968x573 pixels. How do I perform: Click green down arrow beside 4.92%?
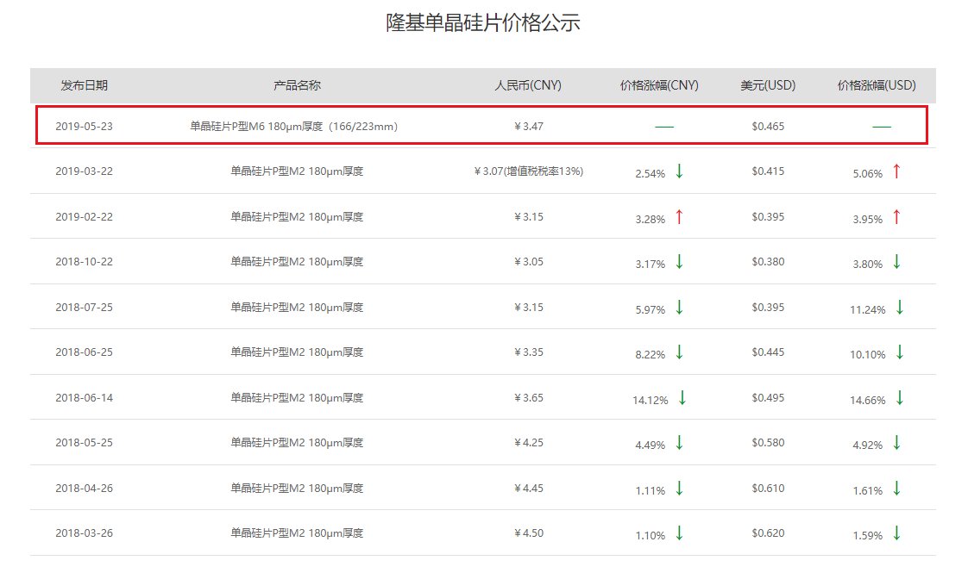[x=896, y=443]
